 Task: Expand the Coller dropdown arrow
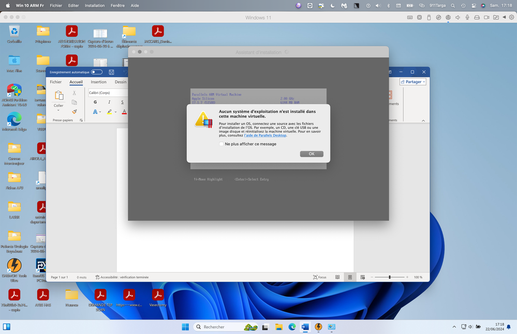(x=58, y=110)
